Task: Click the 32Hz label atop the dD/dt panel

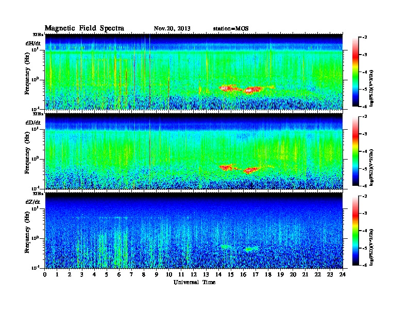Action: [x=38, y=114]
